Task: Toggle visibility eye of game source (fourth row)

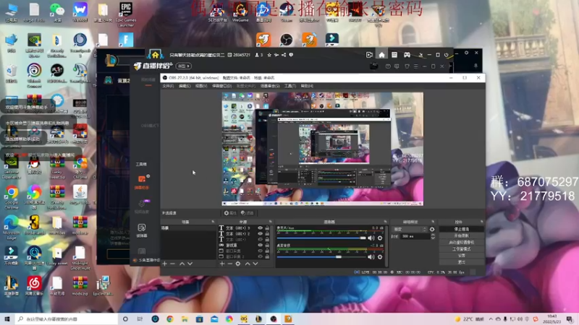Action: (x=260, y=245)
